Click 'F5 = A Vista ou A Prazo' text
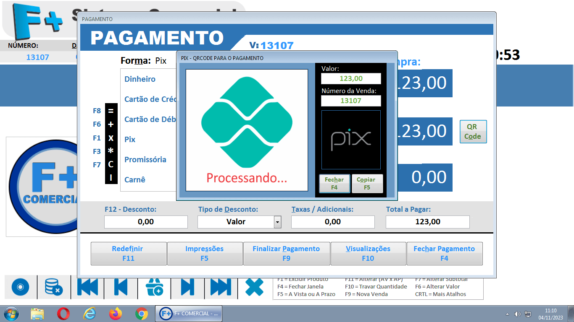 pos(306,294)
